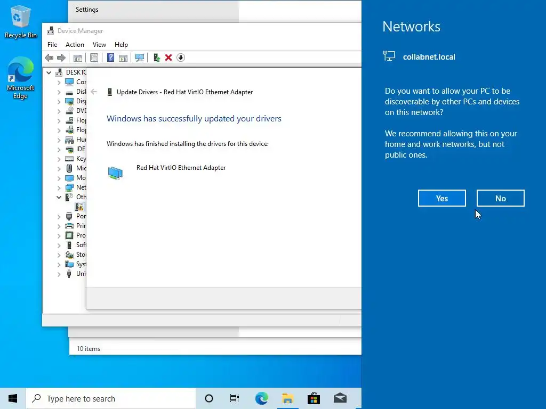
Task: Click the Disk drives category icon
Action: 70,92
